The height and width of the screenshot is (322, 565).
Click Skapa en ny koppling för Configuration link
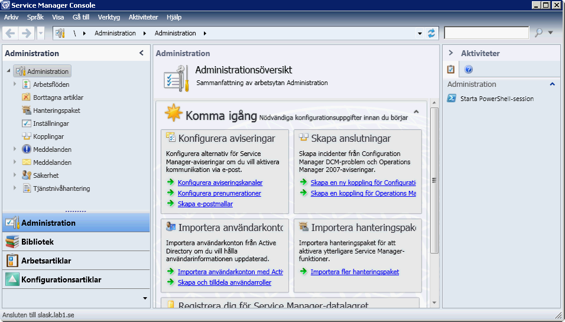[363, 183]
